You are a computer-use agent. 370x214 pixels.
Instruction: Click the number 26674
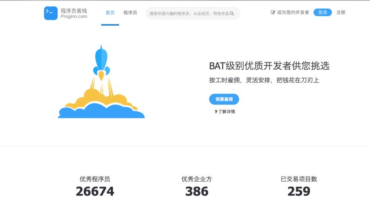point(95,191)
